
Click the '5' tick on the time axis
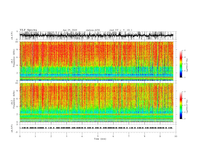tap(98, 136)
